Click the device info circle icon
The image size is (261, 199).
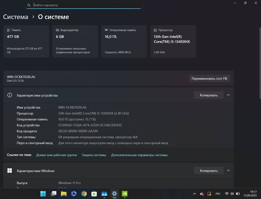tap(10, 95)
